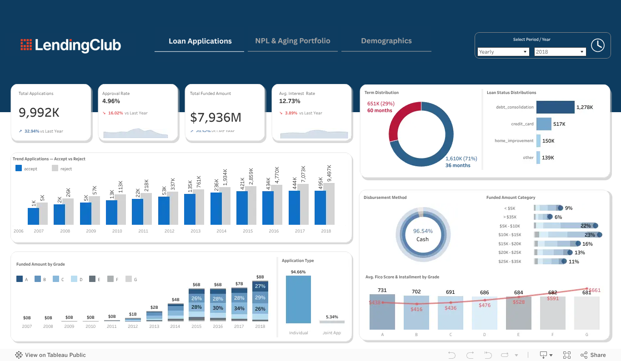Click the revert icon in Tableau toolbar
621x361 pixels.
(488, 355)
